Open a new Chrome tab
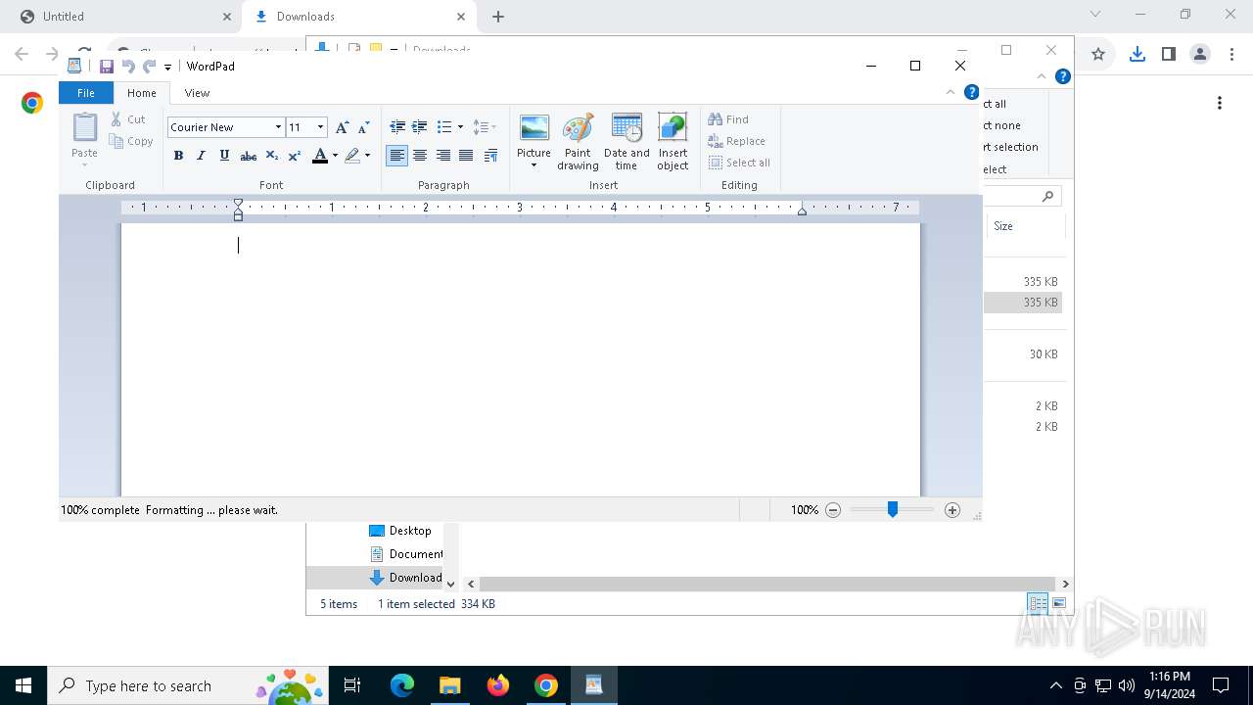The image size is (1253, 705). tap(498, 17)
